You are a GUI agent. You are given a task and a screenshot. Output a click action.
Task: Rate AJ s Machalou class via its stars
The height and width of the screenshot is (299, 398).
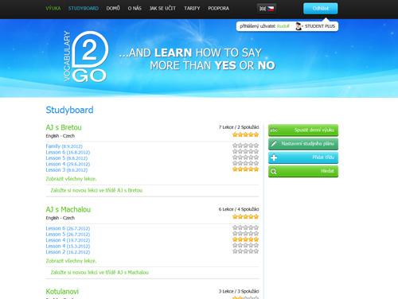(x=245, y=216)
